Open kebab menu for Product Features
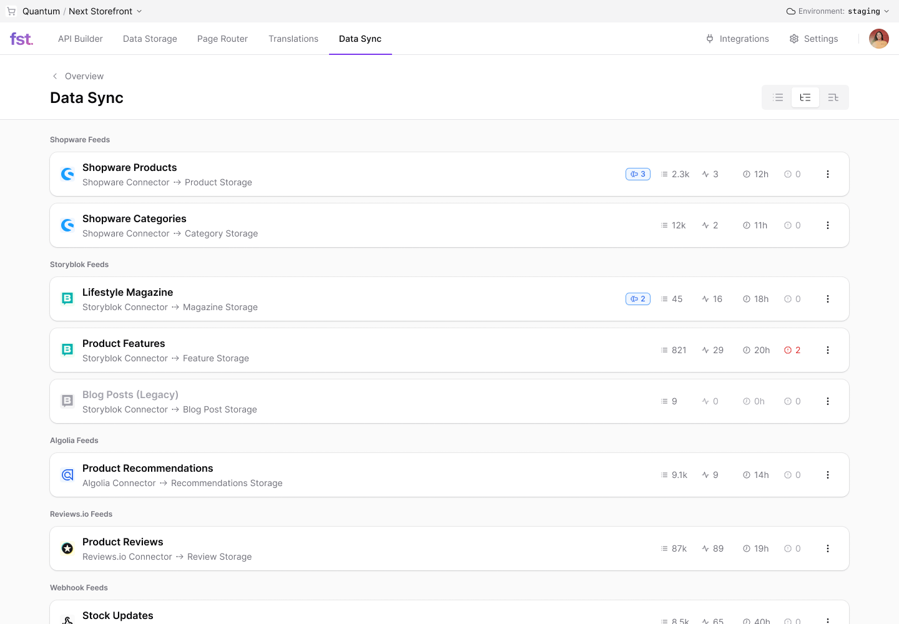Screen dimensions: 899x624 828,350
